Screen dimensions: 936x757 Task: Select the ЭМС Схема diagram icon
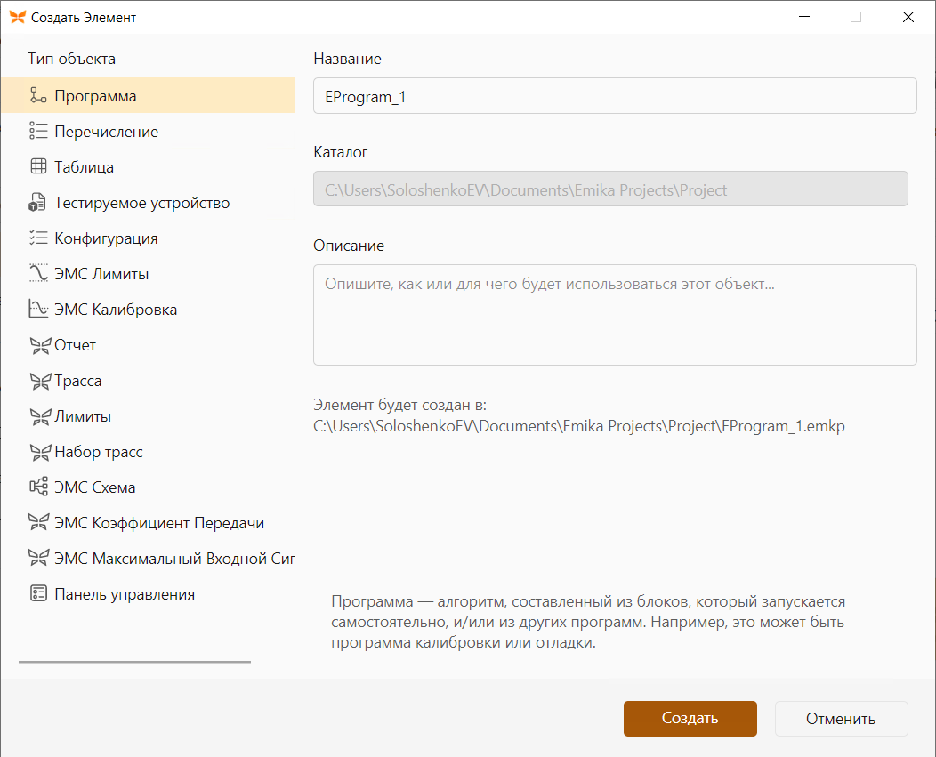point(38,487)
